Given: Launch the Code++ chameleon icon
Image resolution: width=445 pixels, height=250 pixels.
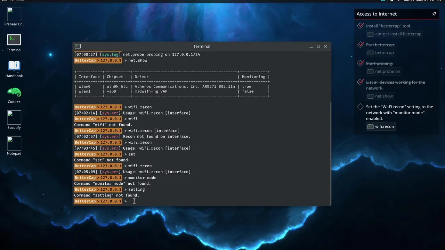Looking at the screenshot, I should click(14, 92).
